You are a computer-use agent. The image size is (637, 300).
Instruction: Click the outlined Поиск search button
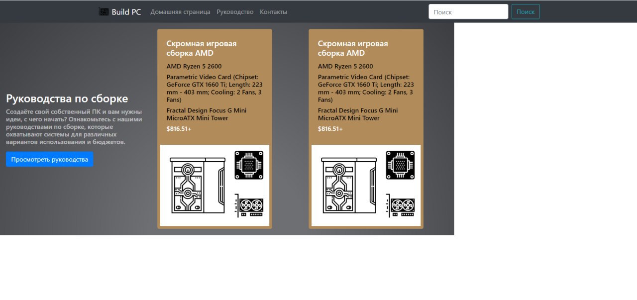[x=526, y=11]
